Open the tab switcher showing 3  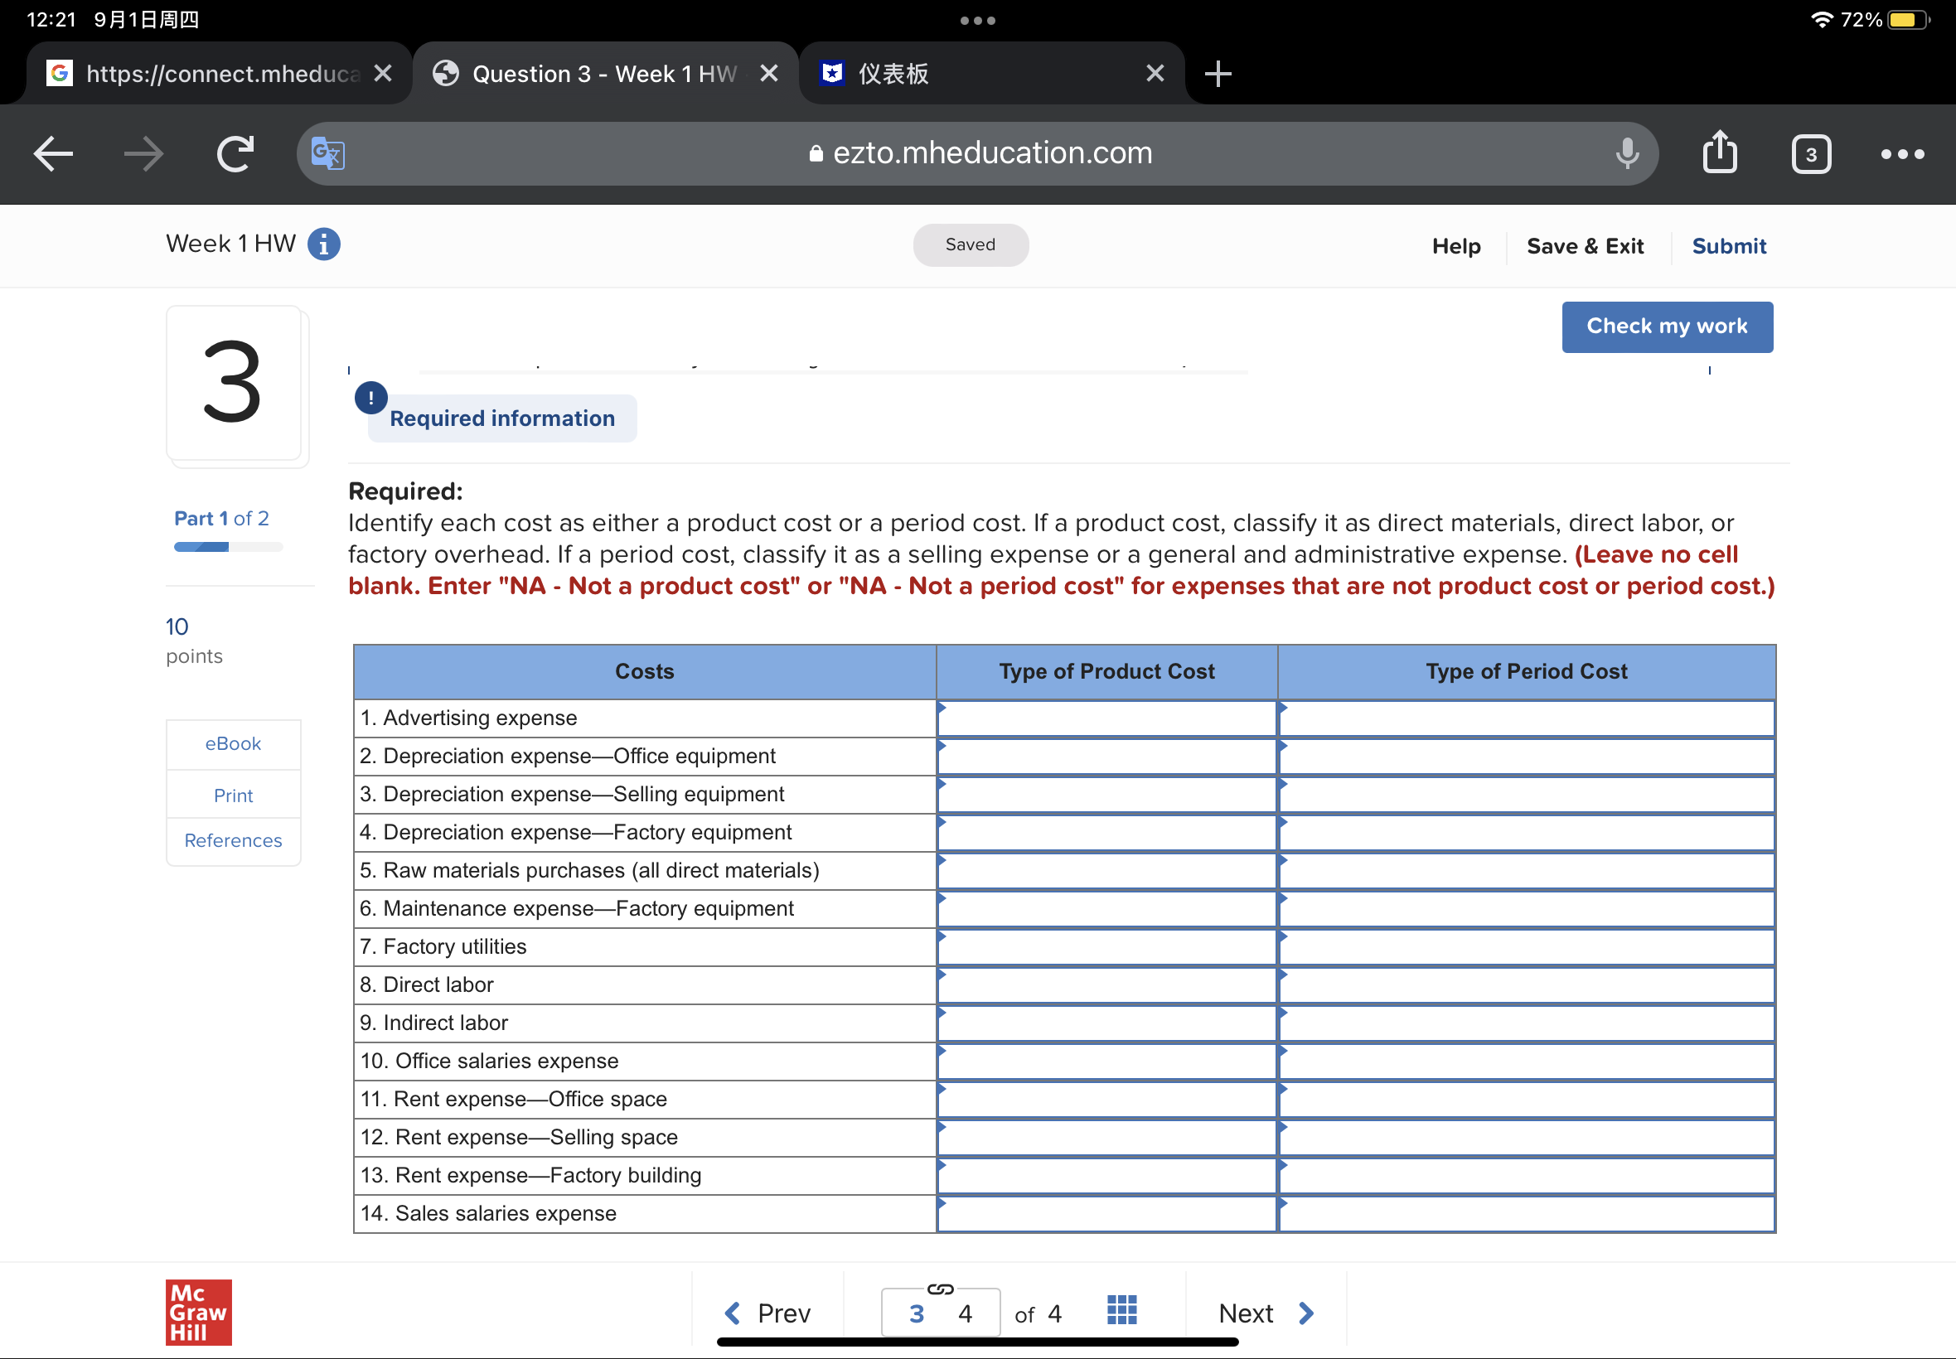click(x=1810, y=154)
